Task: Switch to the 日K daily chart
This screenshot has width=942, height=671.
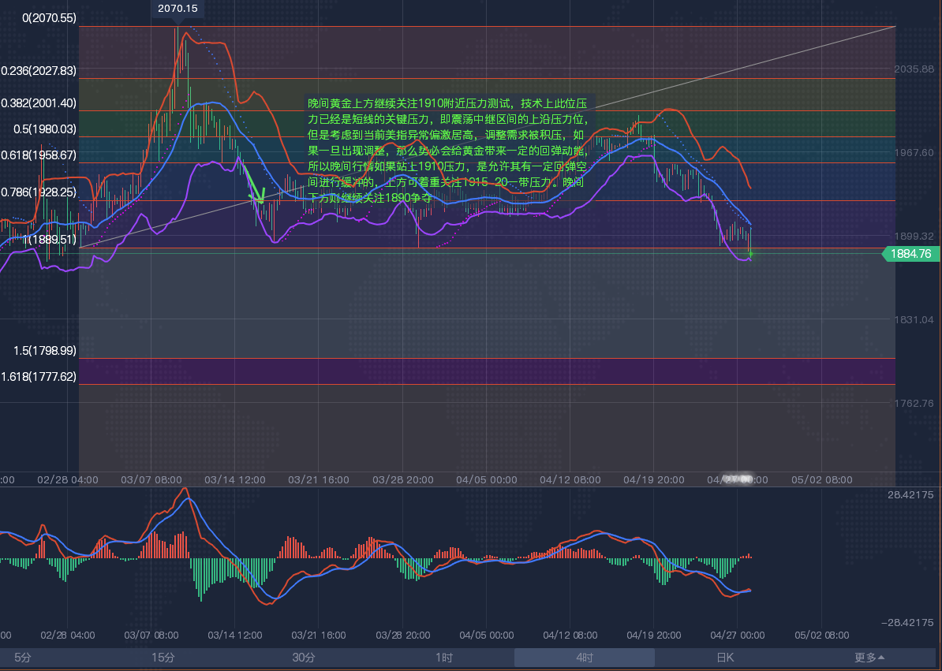Action: pos(725,657)
